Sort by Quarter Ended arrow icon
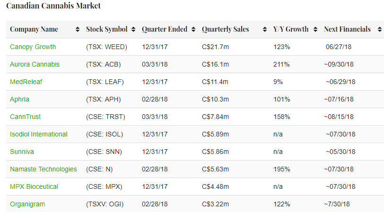The width and height of the screenshot is (384, 212). pyautogui.click(x=193, y=29)
